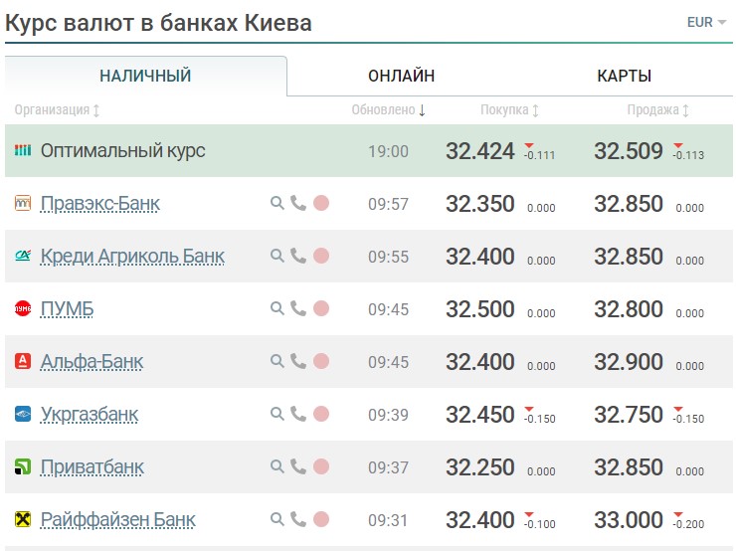Click the Оптимальный курс row

point(368,150)
